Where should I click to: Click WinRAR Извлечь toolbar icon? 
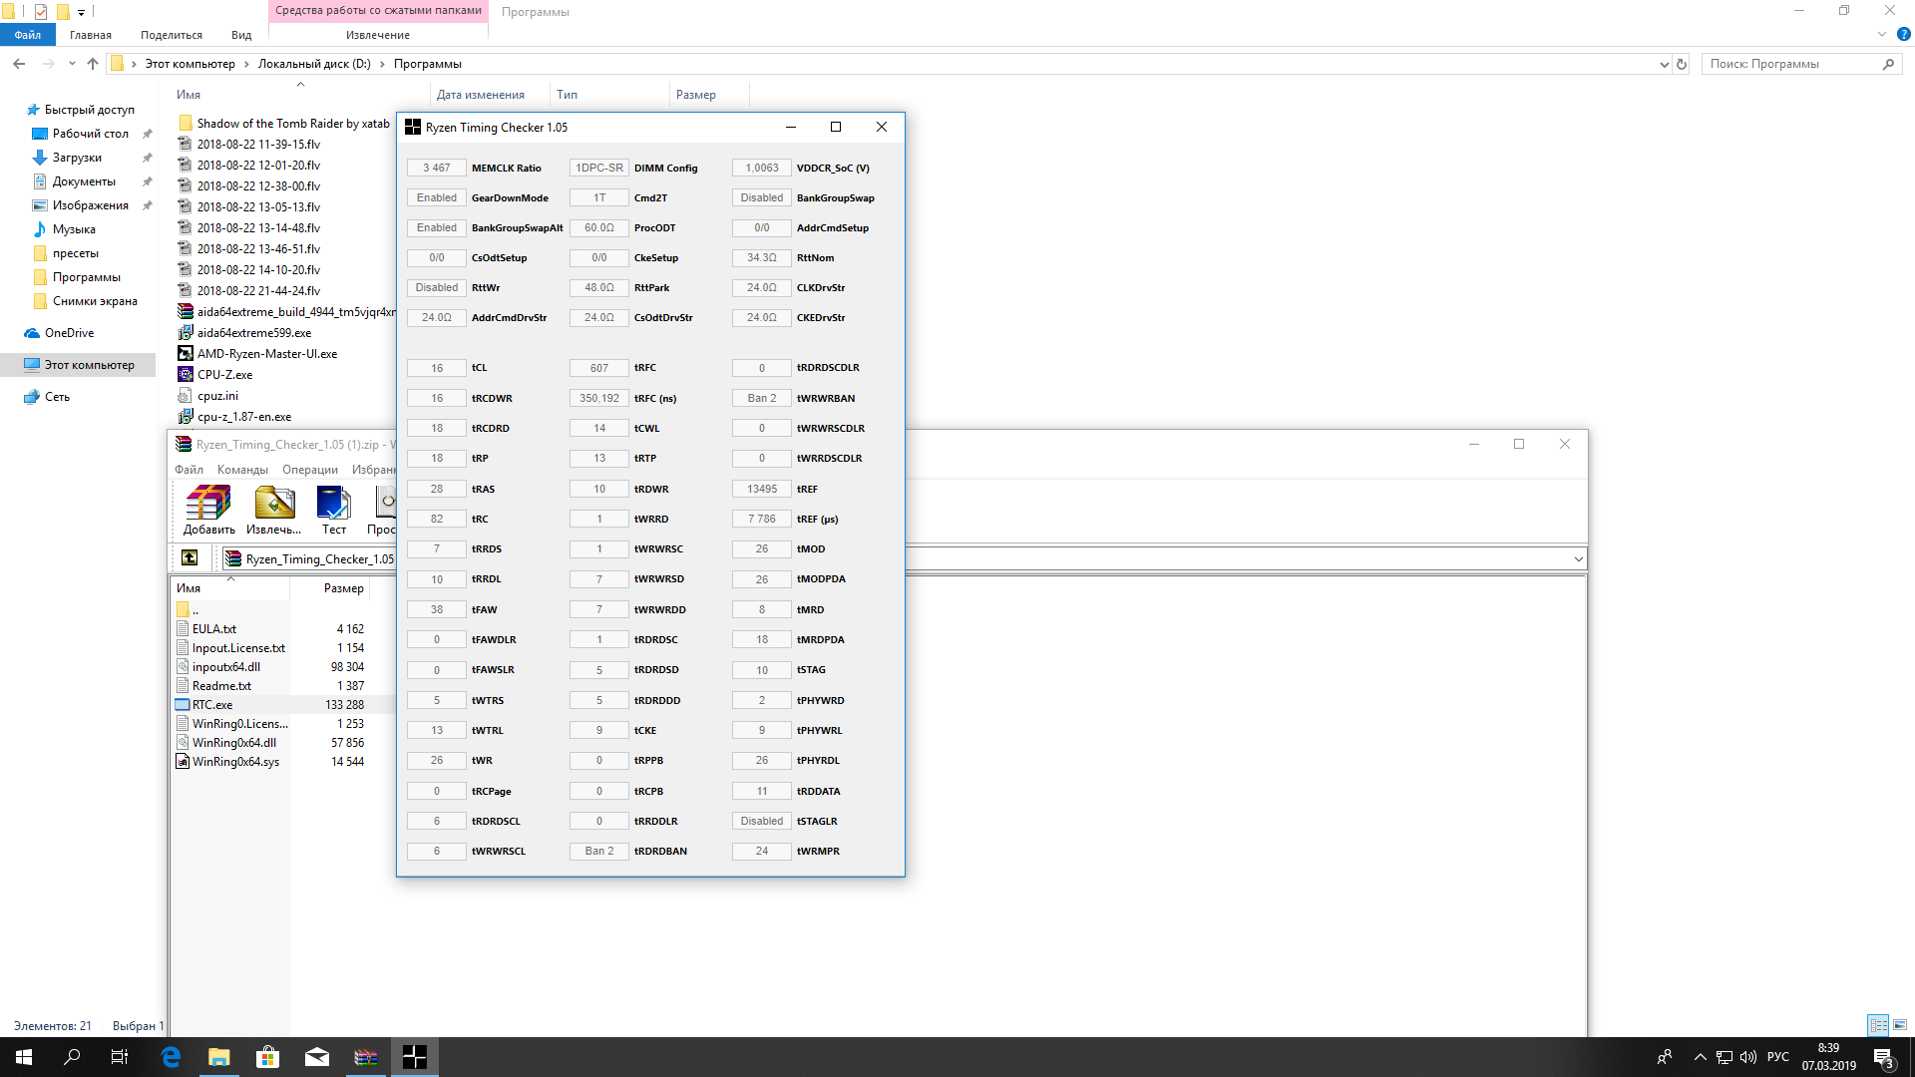point(273,509)
